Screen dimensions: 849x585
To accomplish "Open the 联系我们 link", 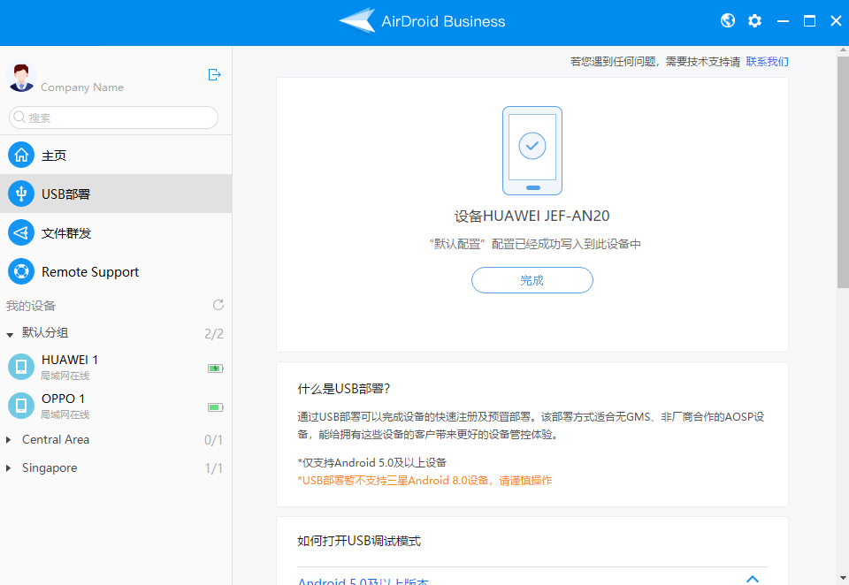I will (767, 62).
